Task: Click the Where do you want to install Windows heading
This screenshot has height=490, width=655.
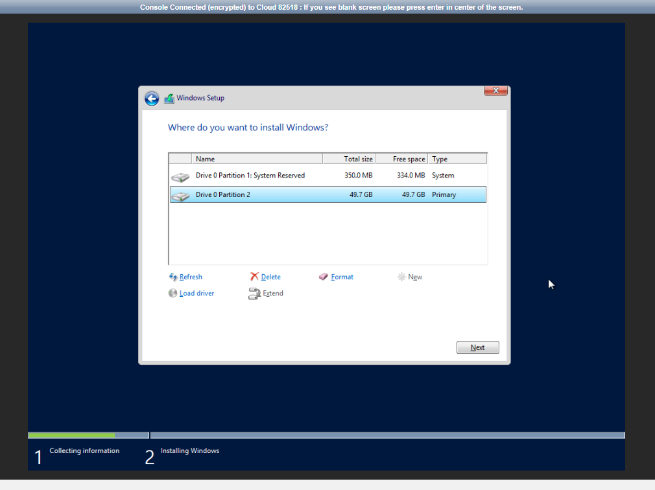Action: pyautogui.click(x=248, y=127)
